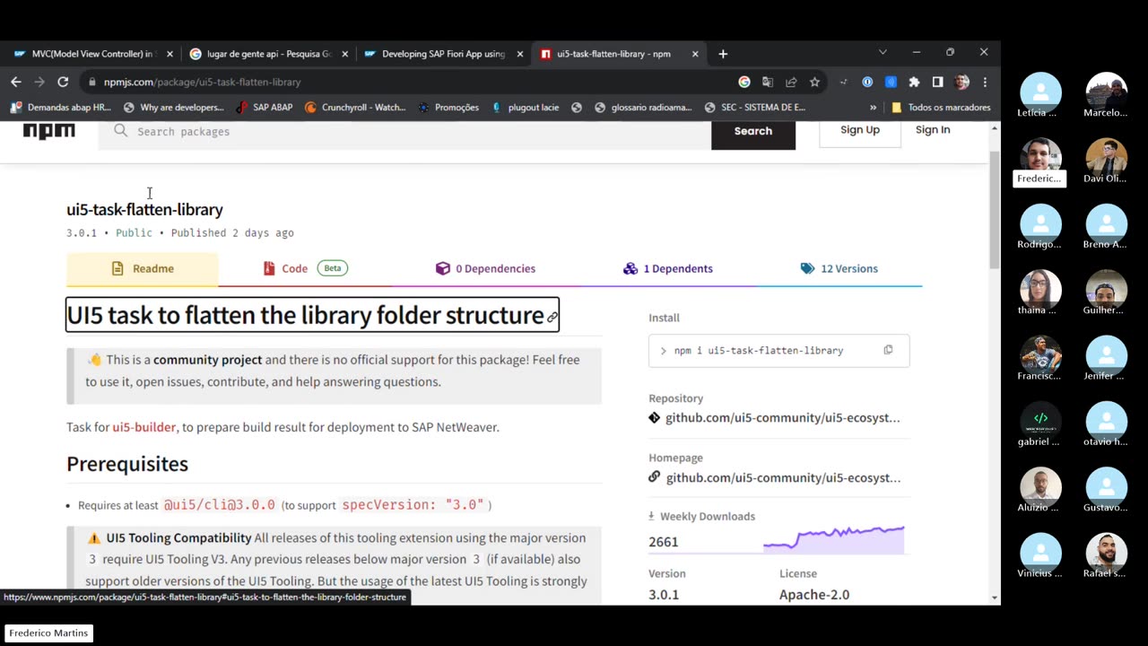Open Promoções bookmark

[x=448, y=108]
